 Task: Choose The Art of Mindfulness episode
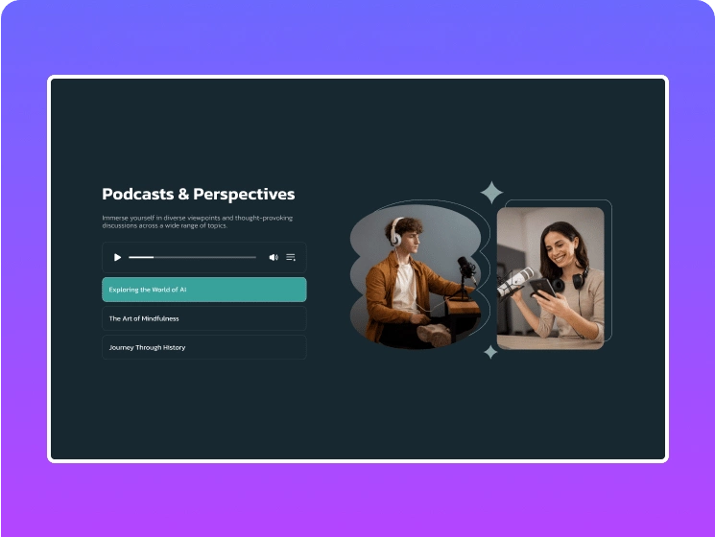pyautogui.click(x=204, y=318)
